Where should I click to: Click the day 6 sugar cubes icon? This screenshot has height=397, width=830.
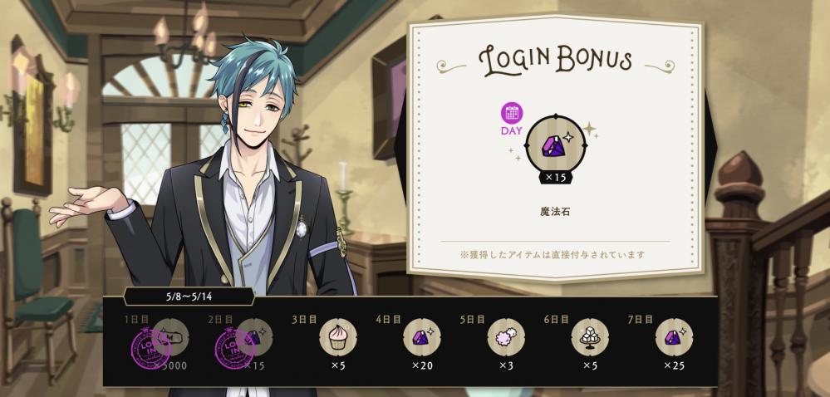[x=590, y=336]
